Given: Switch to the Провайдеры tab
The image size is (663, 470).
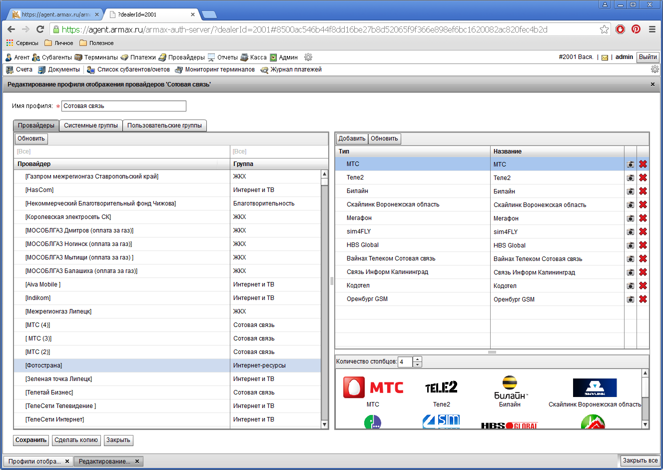Looking at the screenshot, I should [x=36, y=125].
